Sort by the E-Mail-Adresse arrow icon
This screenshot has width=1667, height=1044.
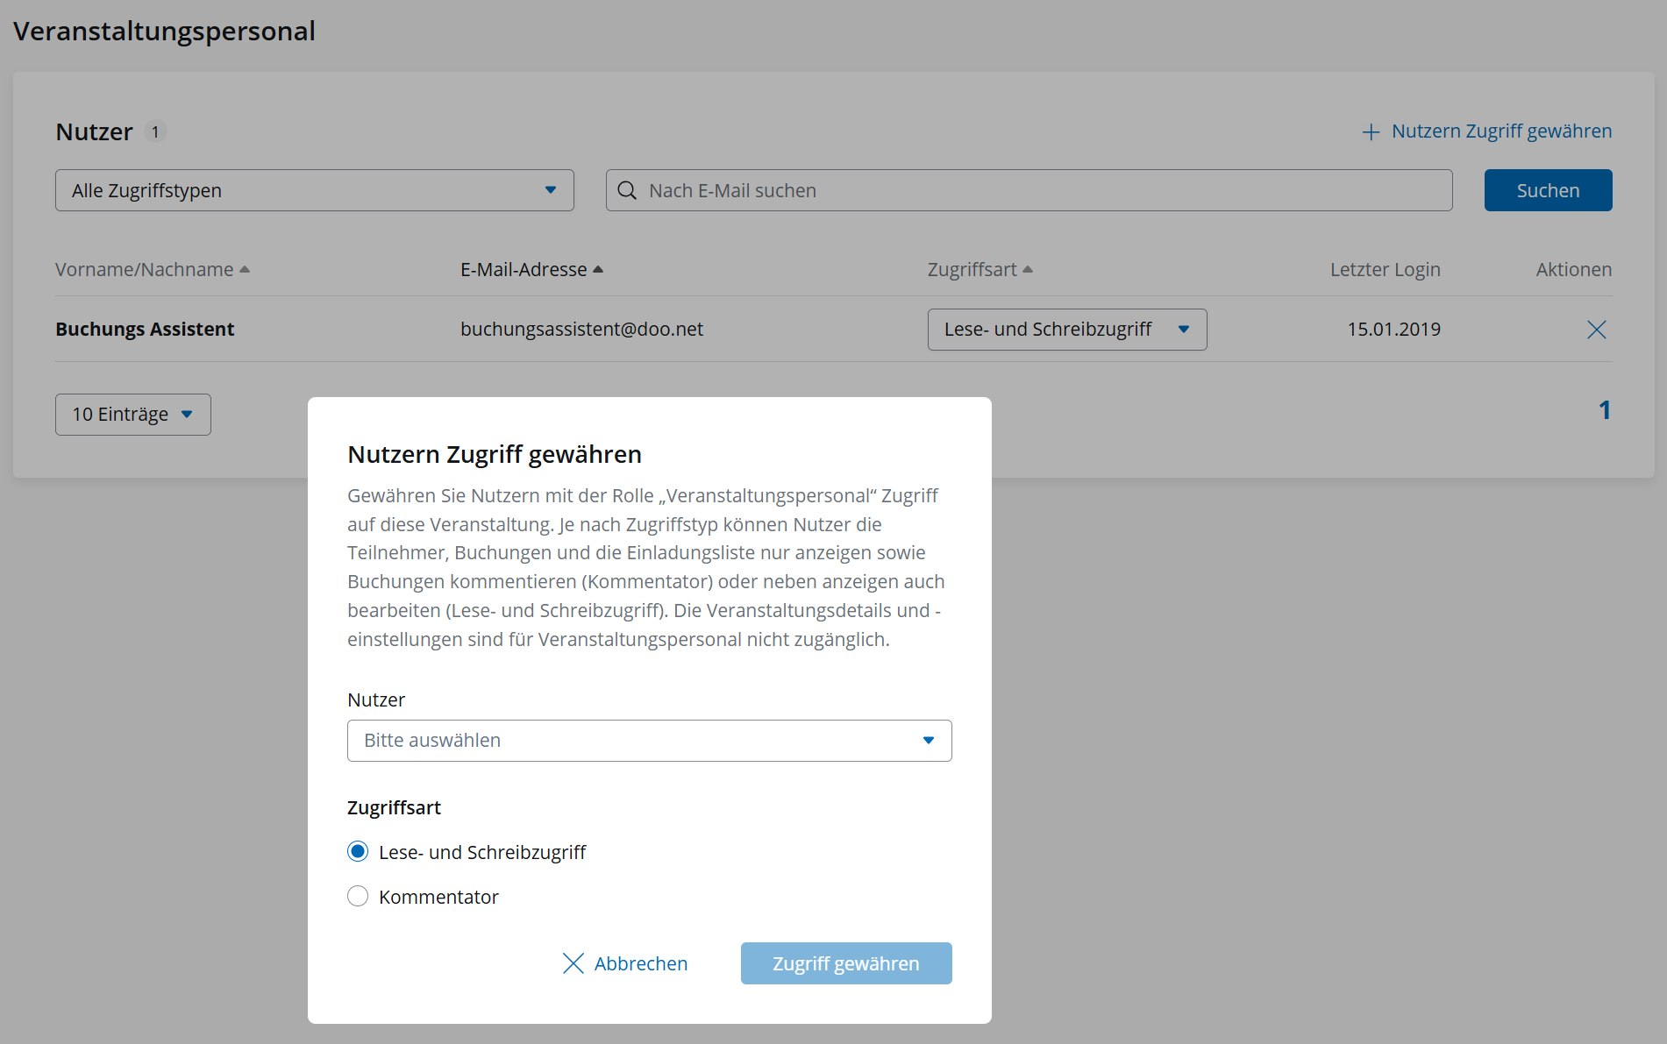coord(598,269)
